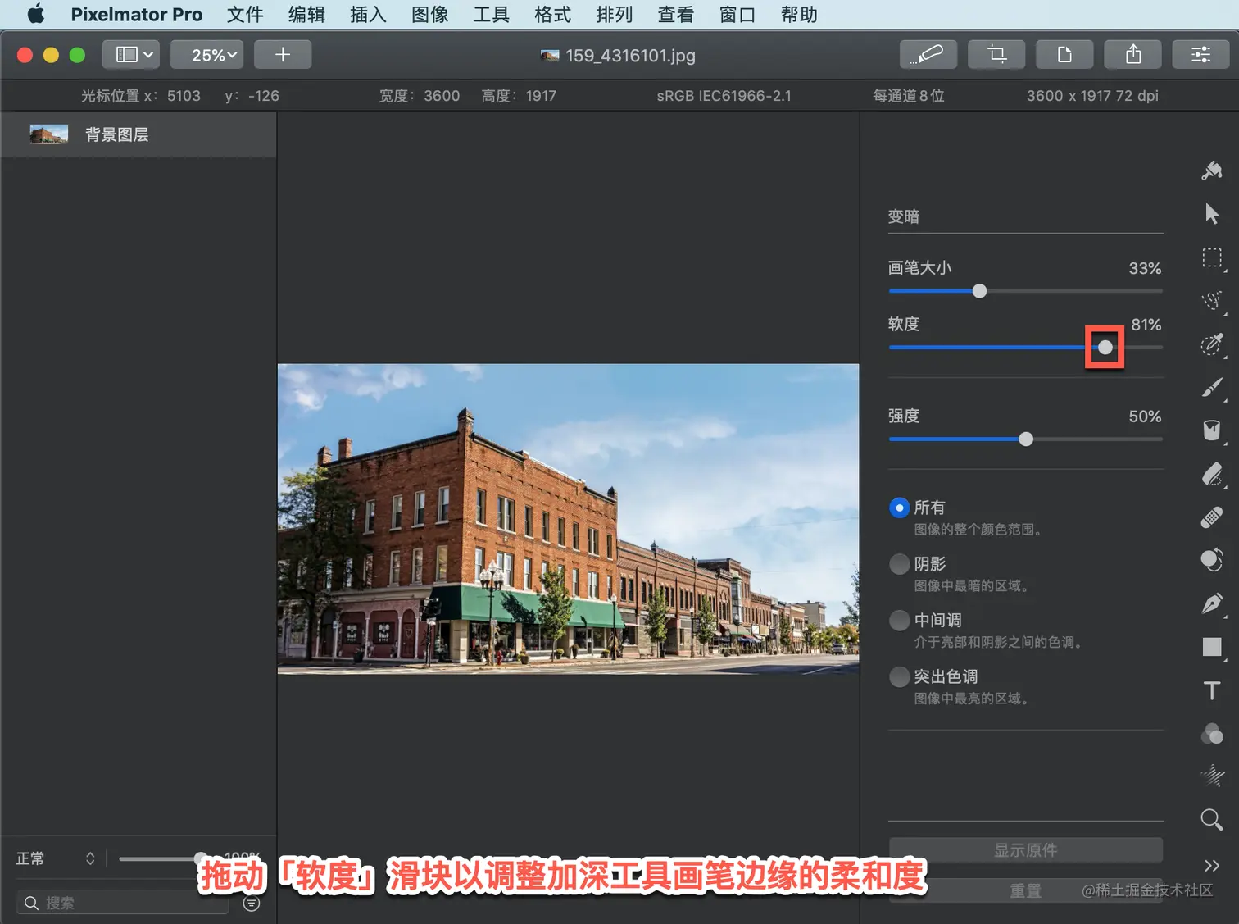Choose the 突出色调 highlights option
The height and width of the screenshot is (924, 1239).
[x=899, y=676]
